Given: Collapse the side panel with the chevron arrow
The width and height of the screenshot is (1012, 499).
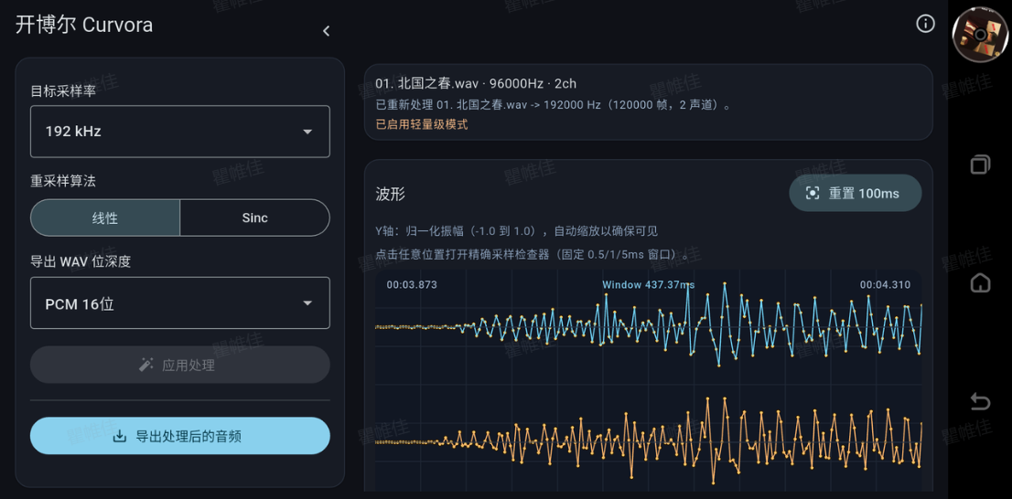Looking at the screenshot, I should point(326,31).
